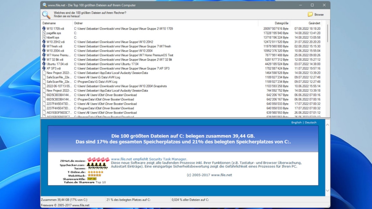Select the W10 2004.vdi row

click(x=181, y=51)
